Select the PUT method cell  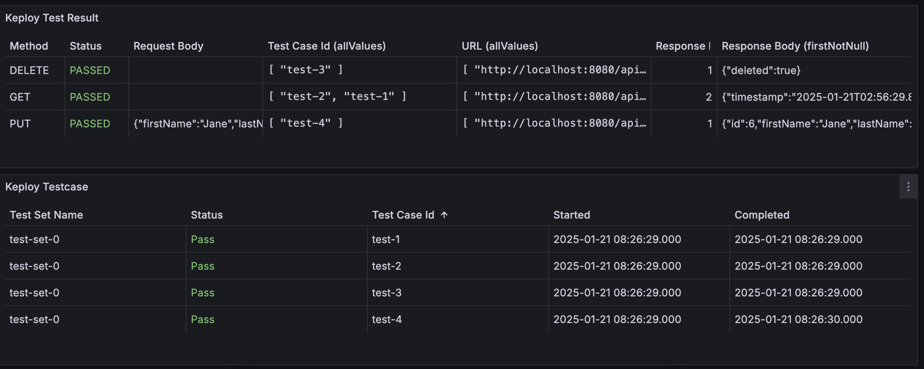point(20,124)
